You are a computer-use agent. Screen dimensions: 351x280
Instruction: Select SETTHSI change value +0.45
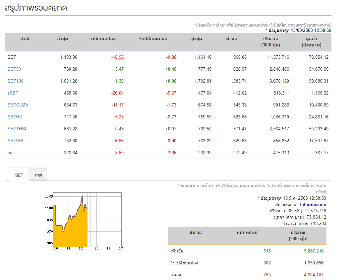click(x=118, y=129)
